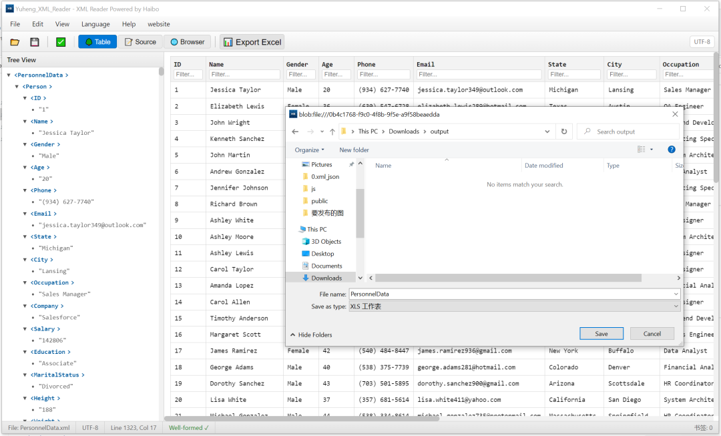Select Documents in navigation pane
The image size is (721, 436).
(326, 266)
